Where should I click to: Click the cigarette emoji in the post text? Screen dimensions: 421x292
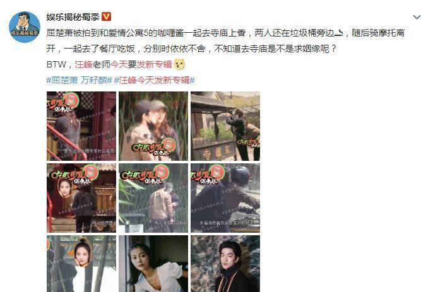(x=339, y=33)
